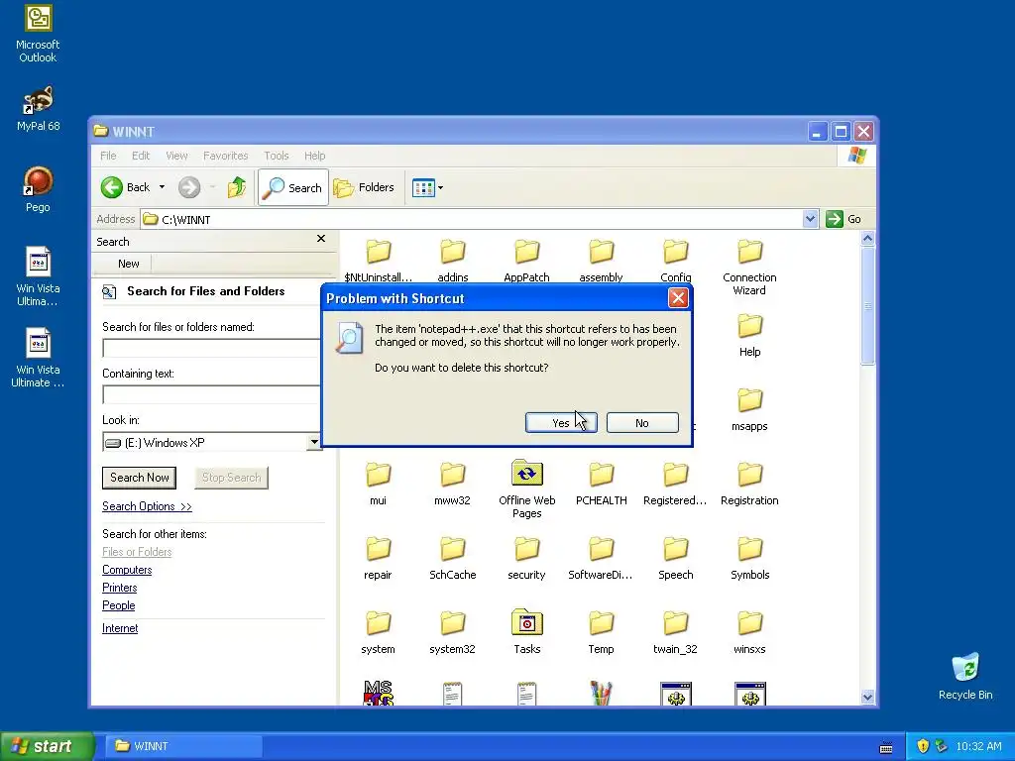Go Back in WINNT explorer

pos(126,187)
